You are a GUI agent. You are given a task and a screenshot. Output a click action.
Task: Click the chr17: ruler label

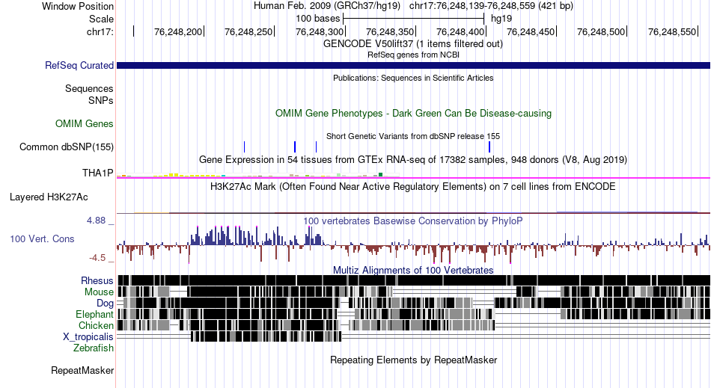(100, 31)
